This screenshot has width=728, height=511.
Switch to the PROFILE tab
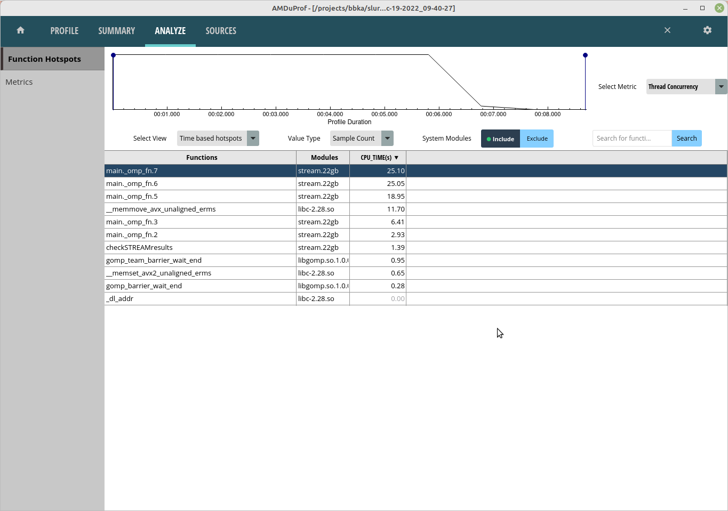(64, 30)
